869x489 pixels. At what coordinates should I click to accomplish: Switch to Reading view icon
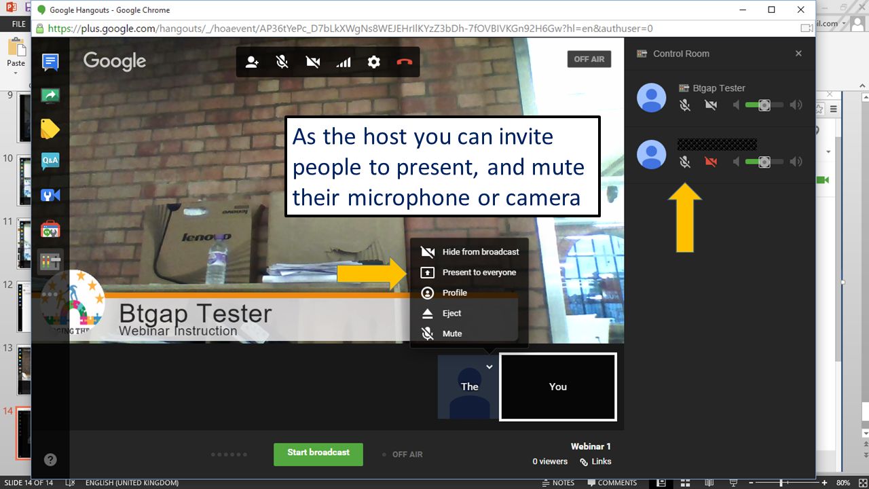click(x=710, y=483)
